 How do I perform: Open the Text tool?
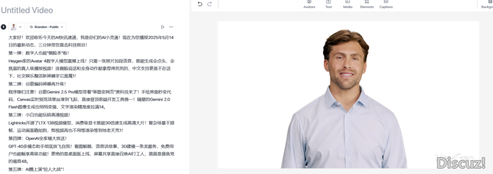(x=328, y=5)
